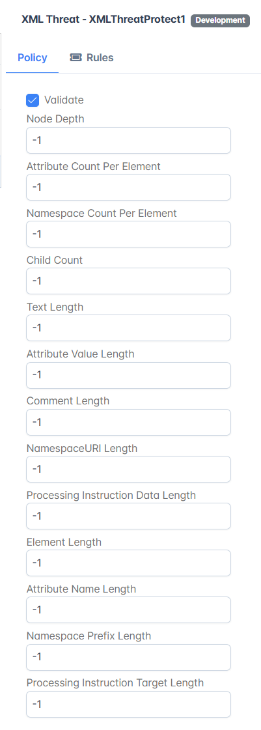Click the NamespaceURI Length input box
The width and height of the screenshot is (261, 730).
click(128, 470)
